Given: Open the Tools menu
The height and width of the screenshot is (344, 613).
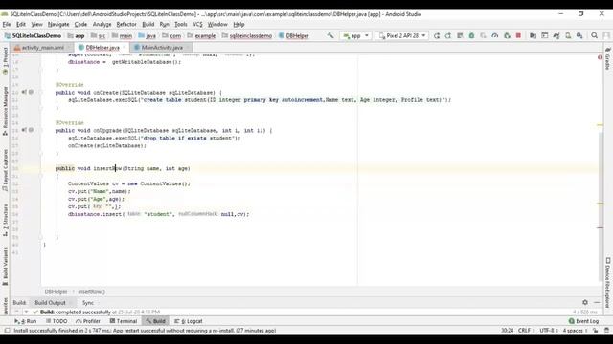Looking at the screenshot, I should click(x=180, y=24).
